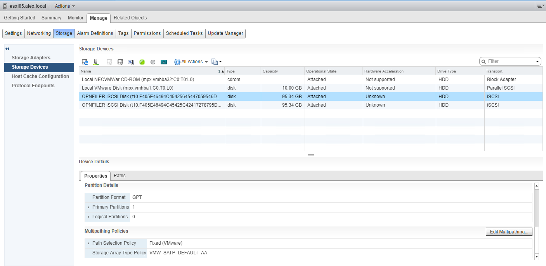Click the Filter search field
This screenshot has width=546, height=266.
click(x=508, y=61)
